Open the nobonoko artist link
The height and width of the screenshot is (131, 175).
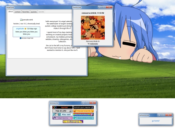tap(94, 44)
